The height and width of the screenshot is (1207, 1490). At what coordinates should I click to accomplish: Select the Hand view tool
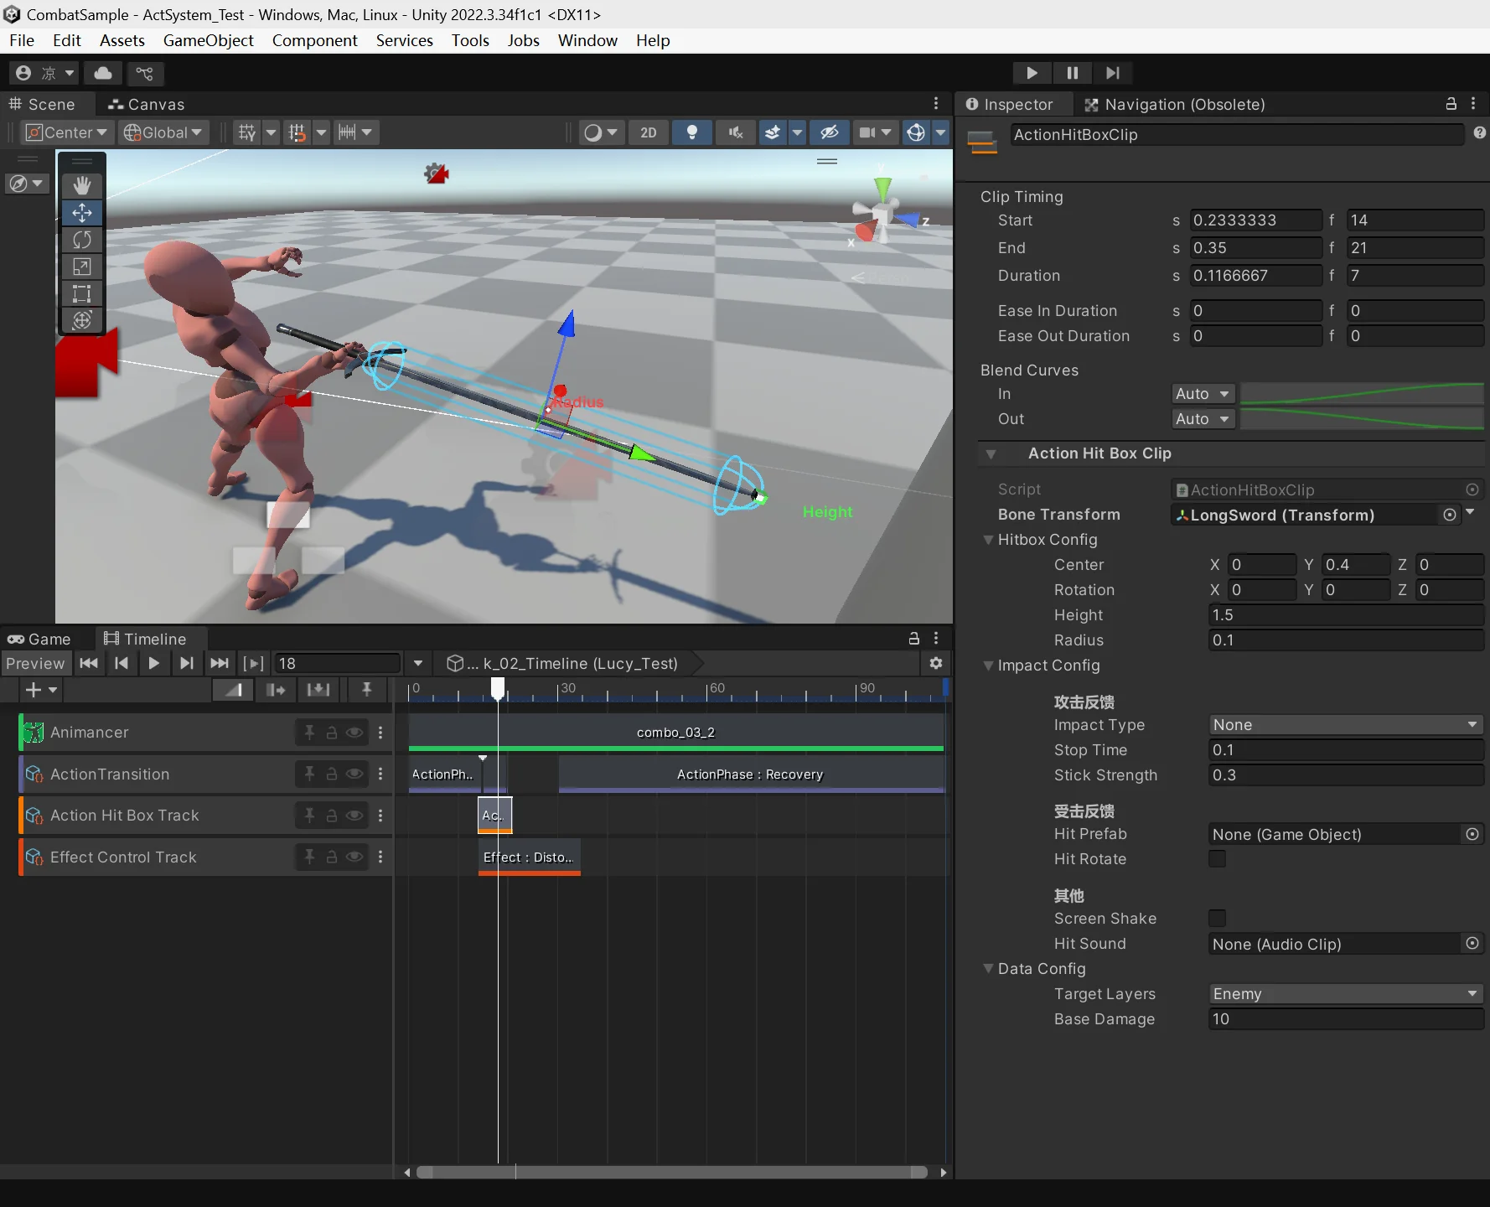click(x=82, y=185)
